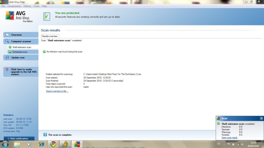The height and width of the screenshot is (148, 264).
Task: Click the AVG icon in Scan popup title
Action: (218, 118)
